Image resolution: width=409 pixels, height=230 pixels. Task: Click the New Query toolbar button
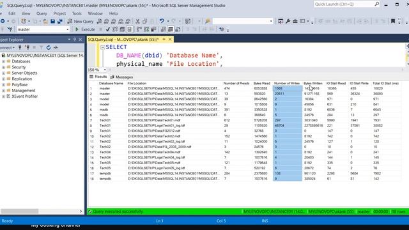point(81,21)
